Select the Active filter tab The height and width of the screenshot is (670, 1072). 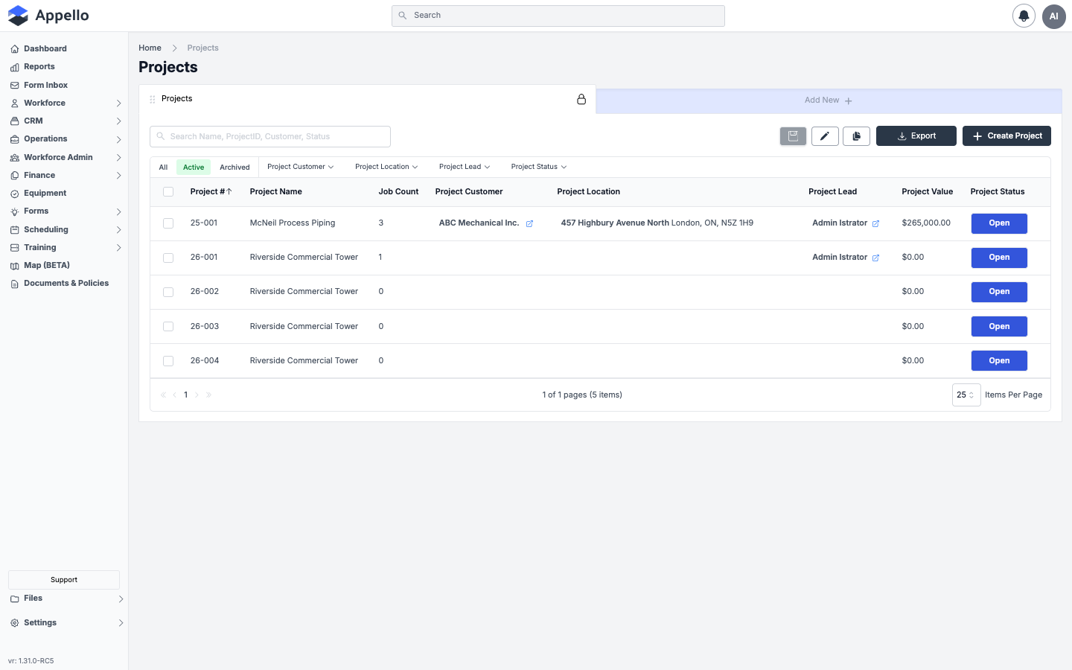pyautogui.click(x=194, y=167)
